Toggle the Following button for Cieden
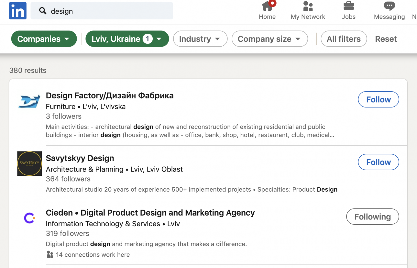 (372, 217)
